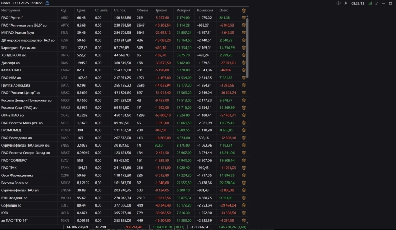Delete the APTK row with trash icon
This screenshot has width=396, height=230.
(243, 25)
